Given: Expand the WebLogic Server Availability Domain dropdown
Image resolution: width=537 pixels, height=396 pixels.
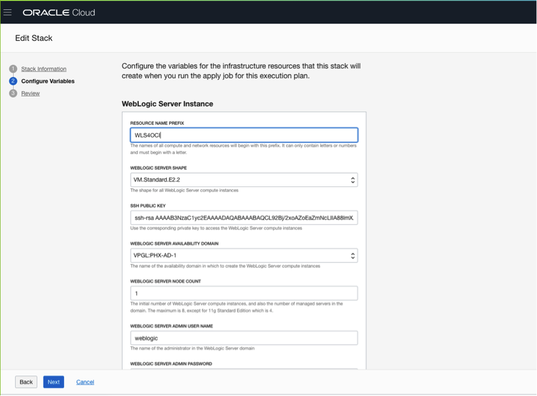Looking at the screenshot, I should pos(244,256).
